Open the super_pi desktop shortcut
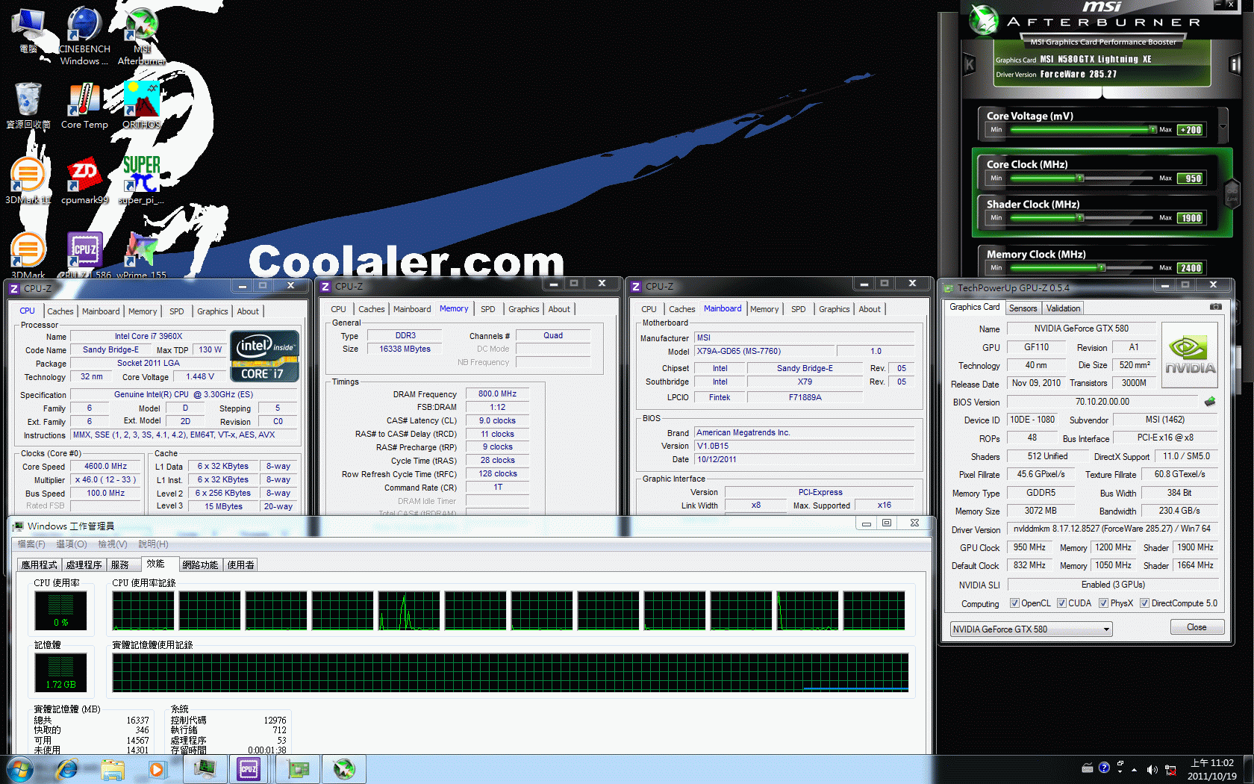 141,181
